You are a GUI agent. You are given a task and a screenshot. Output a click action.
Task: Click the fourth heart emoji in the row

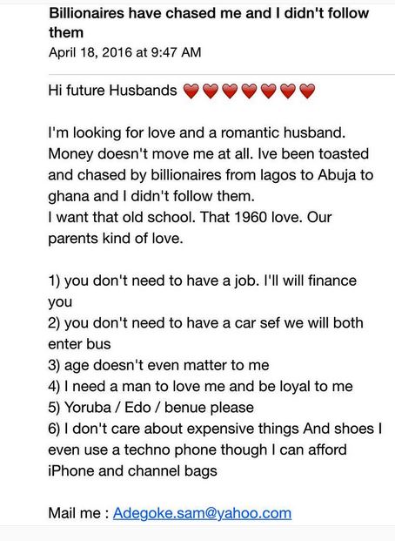[249, 91]
